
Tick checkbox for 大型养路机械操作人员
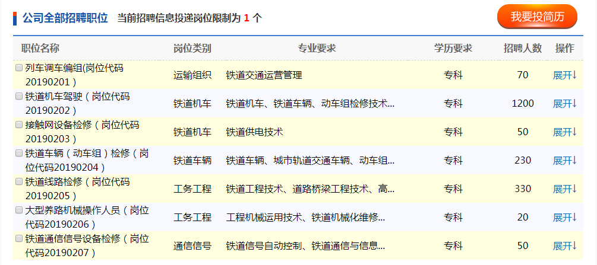pyautogui.click(x=19, y=210)
